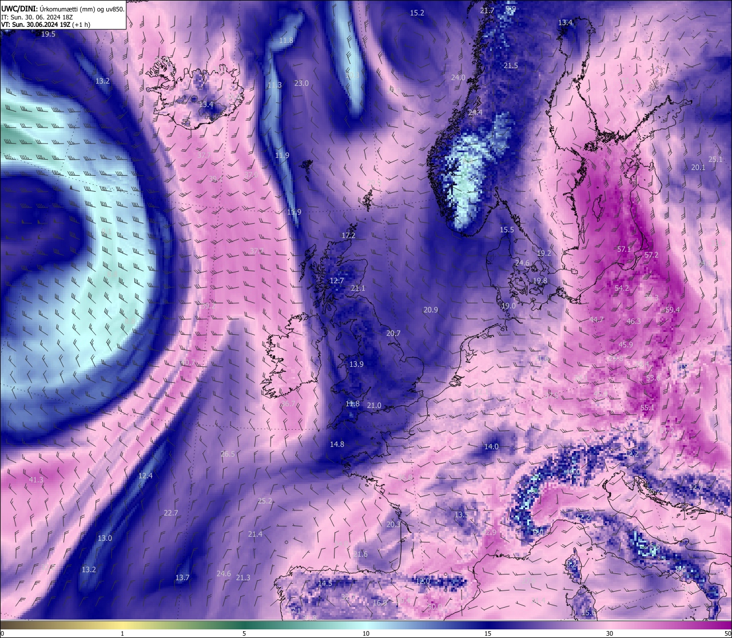
Task: Click the 23.0 value label
Action: pyautogui.click(x=301, y=83)
